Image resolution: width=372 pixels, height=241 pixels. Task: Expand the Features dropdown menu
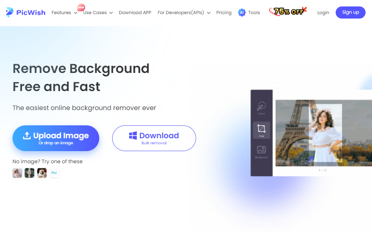(64, 12)
